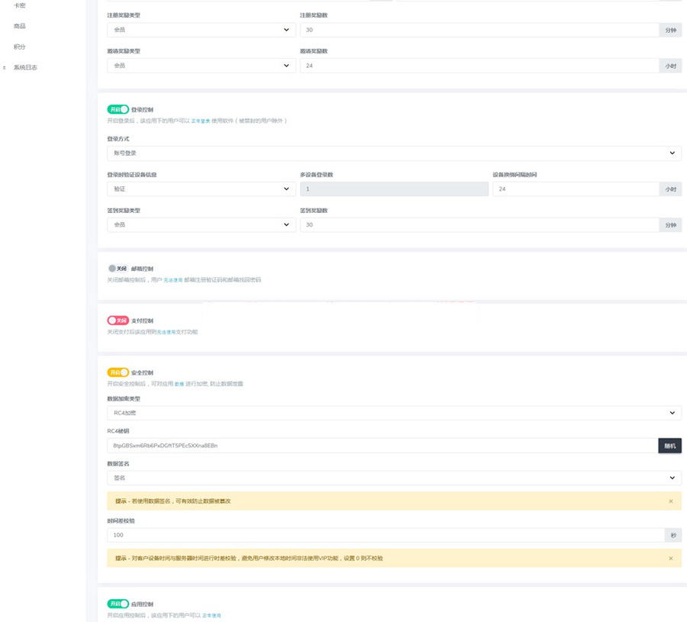687x622 pixels.
Task: Expand the 数据签名 dropdown
Action: (394, 478)
